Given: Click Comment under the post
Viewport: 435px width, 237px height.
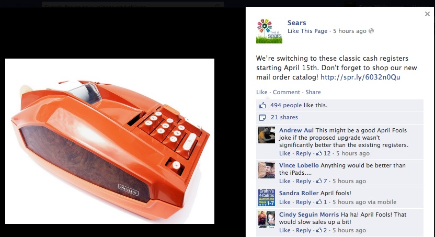Looking at the screenshot, I should click(x=287, y=92).
